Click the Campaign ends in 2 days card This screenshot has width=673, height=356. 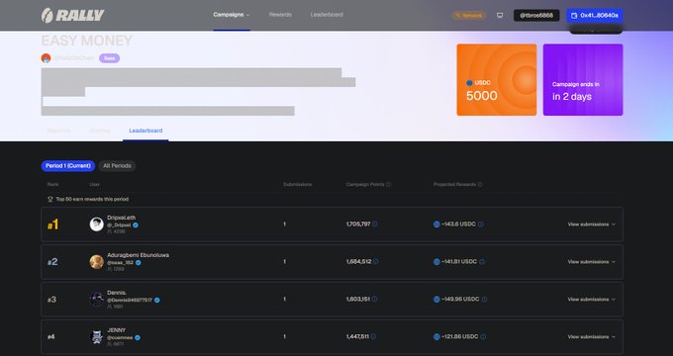583,80
